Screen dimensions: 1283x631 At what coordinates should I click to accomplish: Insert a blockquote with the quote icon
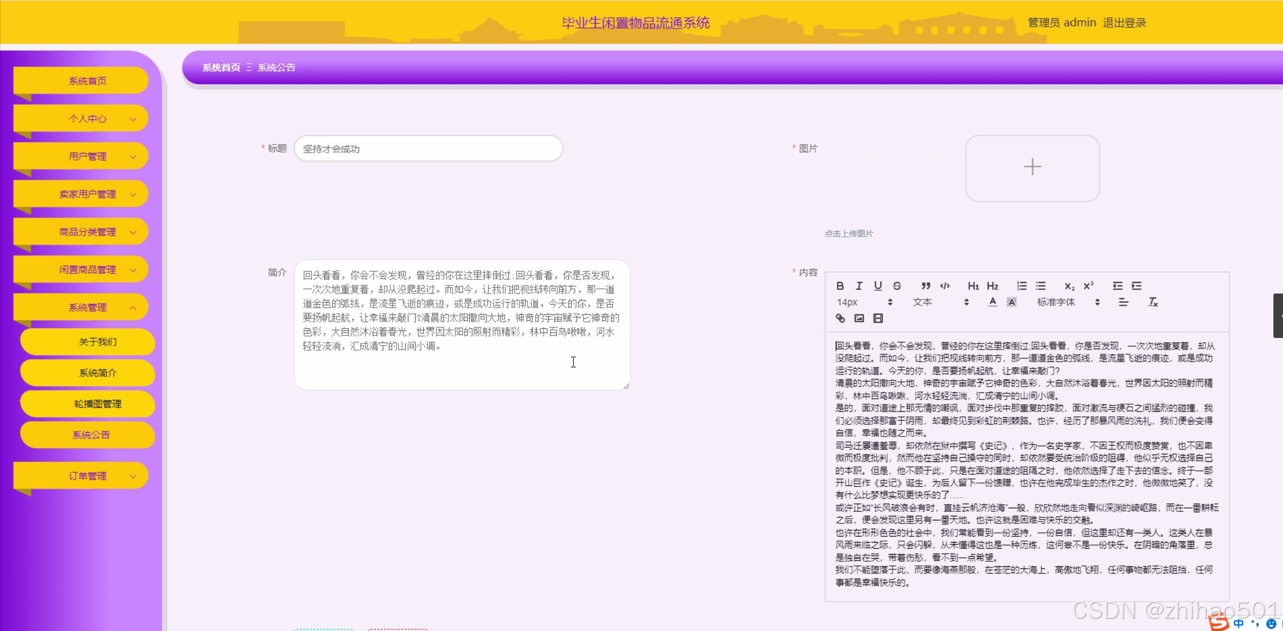[x=925, y=286]
